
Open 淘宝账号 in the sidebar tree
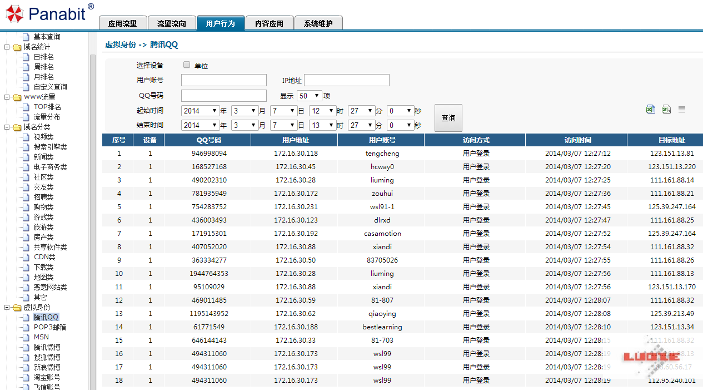[47, 377]
